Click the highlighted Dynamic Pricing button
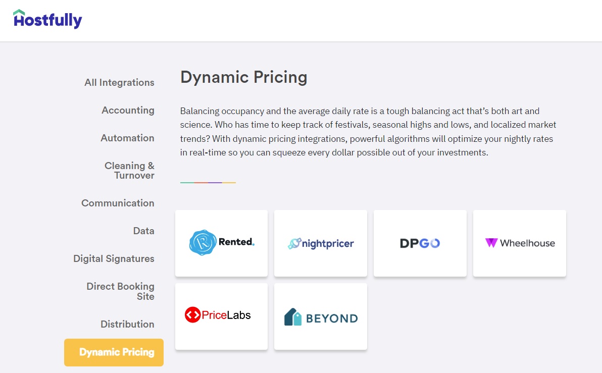The image size is (602, 373). click(114, 352)
